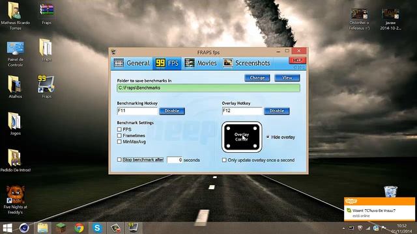Open the javaw 2014-10-2 video file

[390, 19]
